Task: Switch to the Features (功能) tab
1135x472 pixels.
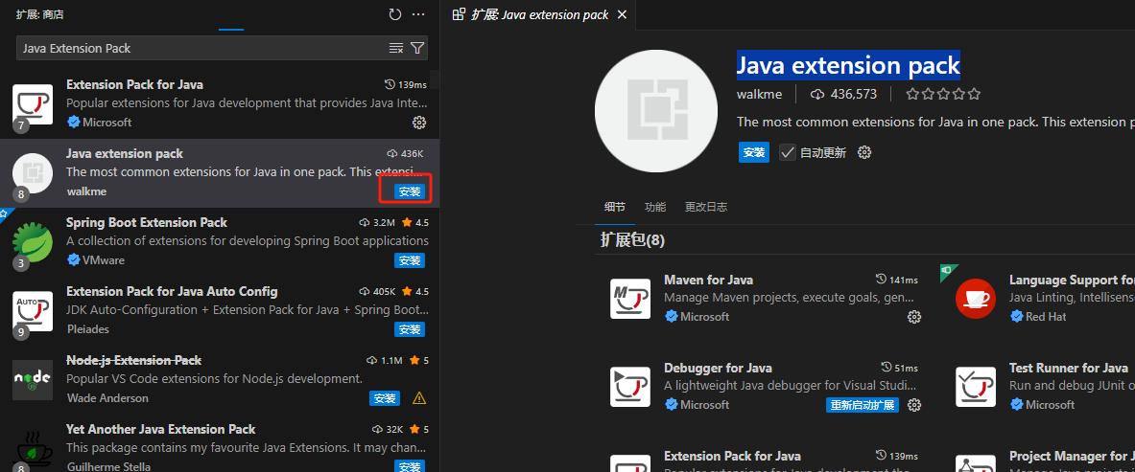Action: 655,207
